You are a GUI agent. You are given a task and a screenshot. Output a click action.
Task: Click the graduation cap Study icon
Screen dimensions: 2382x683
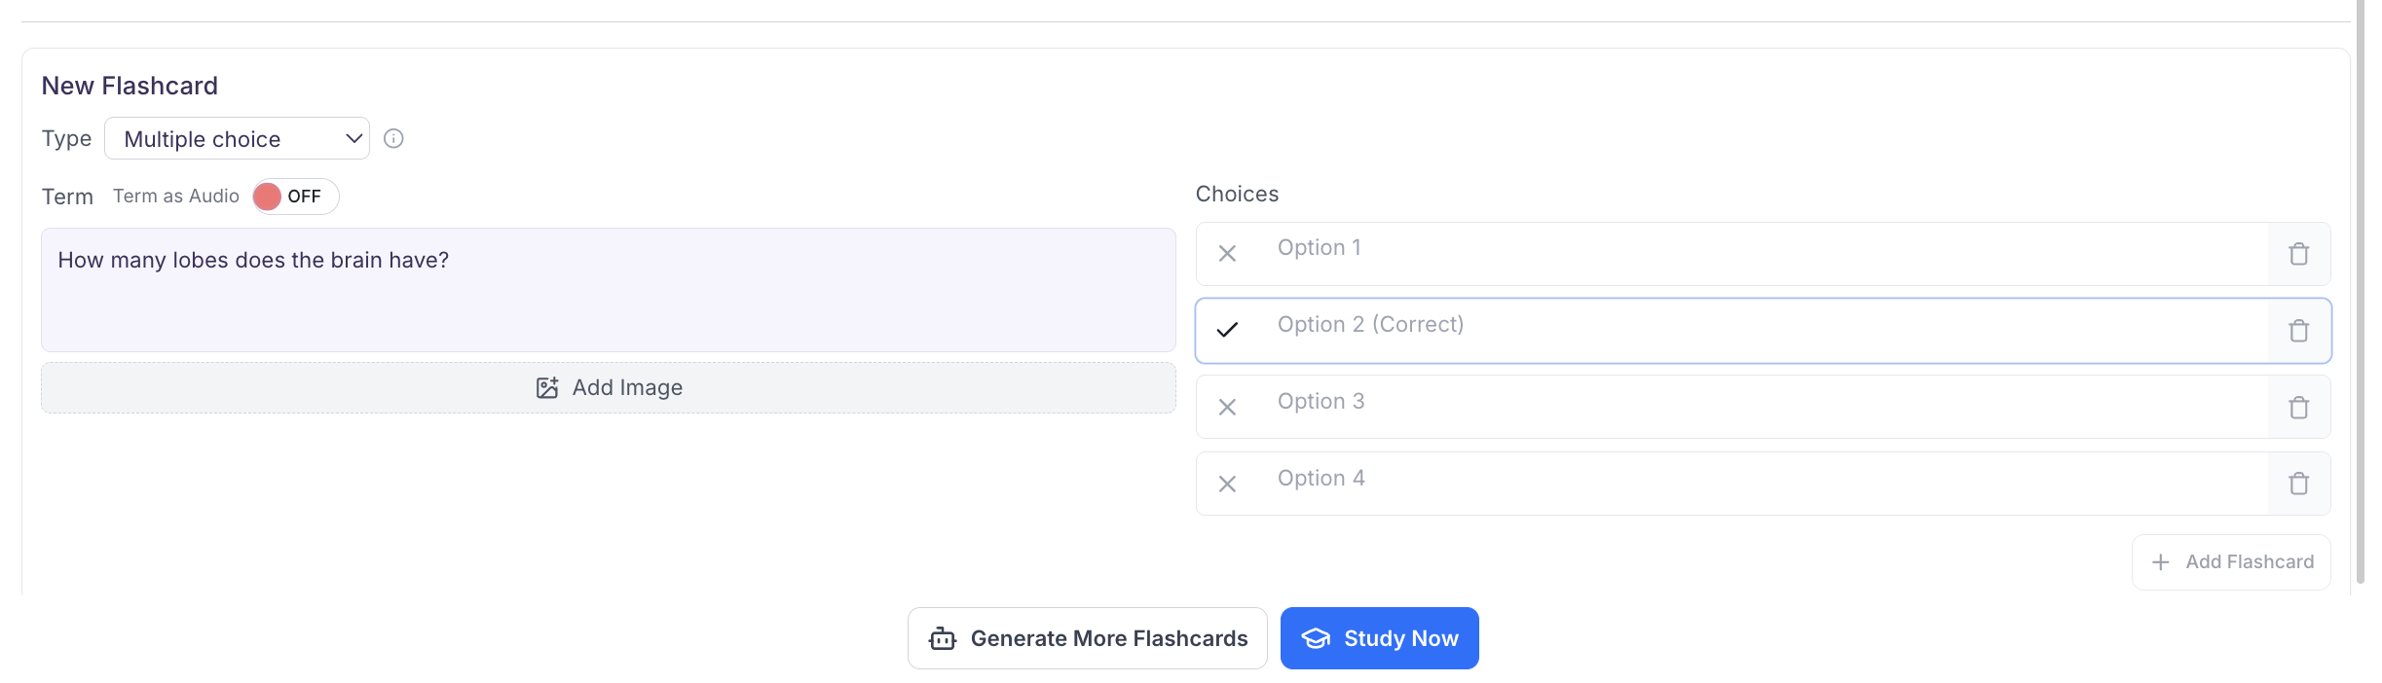(1316, 638)
